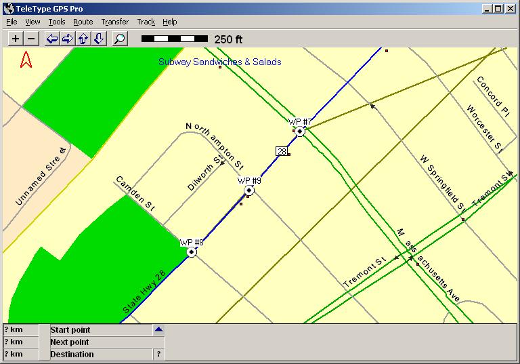Pan the map right with arrow button

[68, 39]
